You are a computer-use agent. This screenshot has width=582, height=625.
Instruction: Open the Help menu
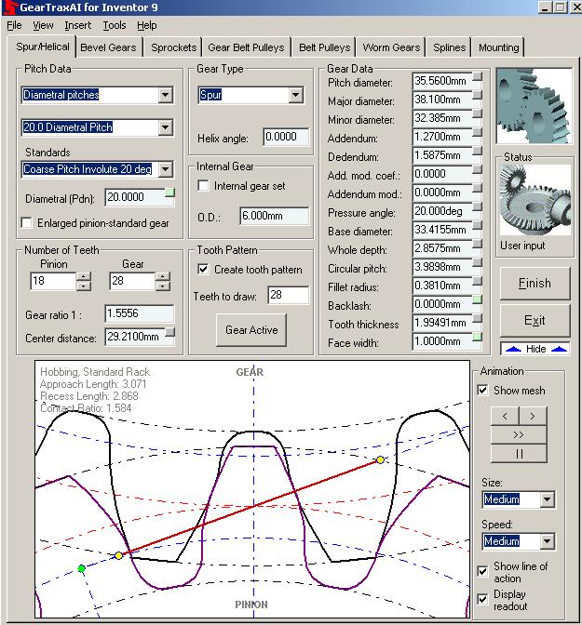pos(146,25)
